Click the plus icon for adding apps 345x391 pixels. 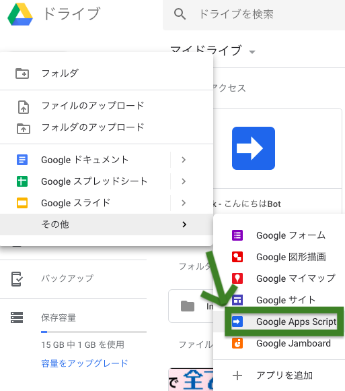click(x=237, y=375)
